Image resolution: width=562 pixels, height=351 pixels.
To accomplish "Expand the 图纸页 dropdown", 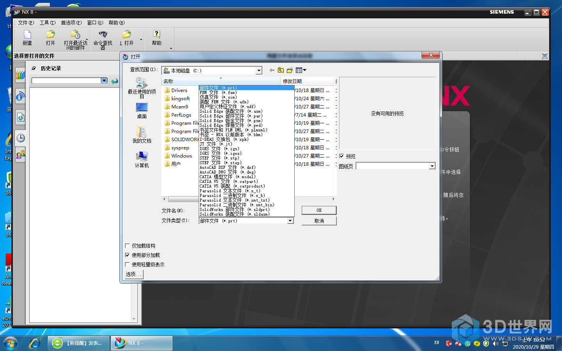I will [x=432, y=166].
